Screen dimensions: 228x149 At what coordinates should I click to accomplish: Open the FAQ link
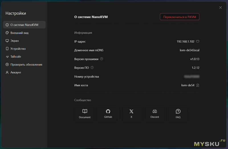(178, 114)
